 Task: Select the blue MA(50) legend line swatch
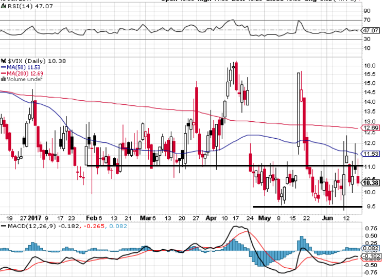(x=4, y=67)
